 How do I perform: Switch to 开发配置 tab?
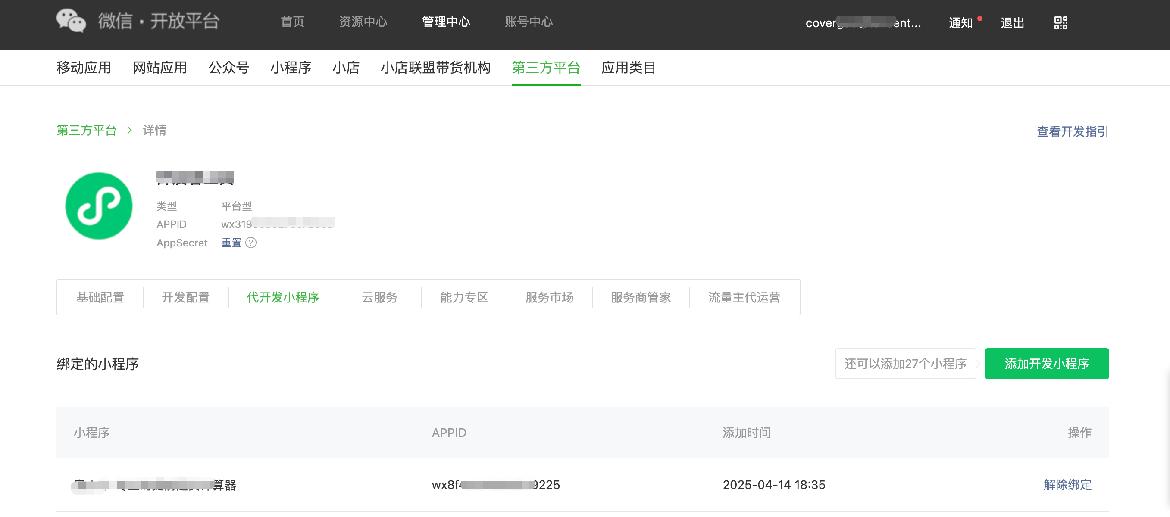(185, 297)
